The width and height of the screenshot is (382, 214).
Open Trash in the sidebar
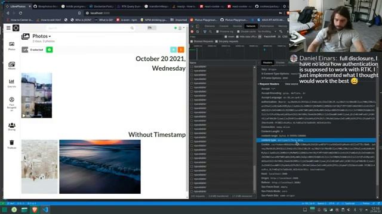pos(12,144)
